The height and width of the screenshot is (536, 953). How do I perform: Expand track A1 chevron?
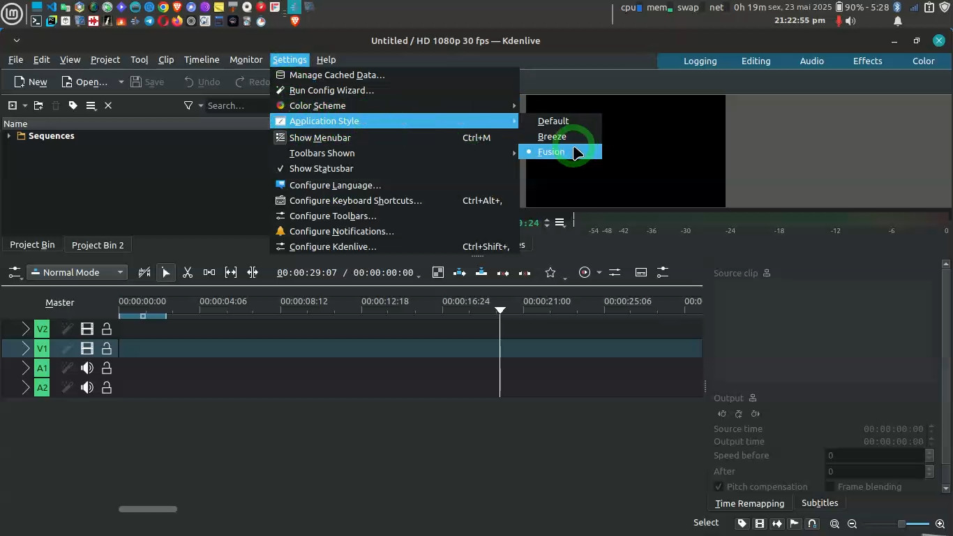click(26, 368)
